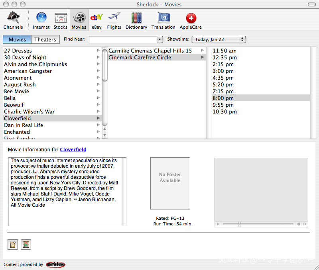Toggle the Movies view button

[17, 39]
